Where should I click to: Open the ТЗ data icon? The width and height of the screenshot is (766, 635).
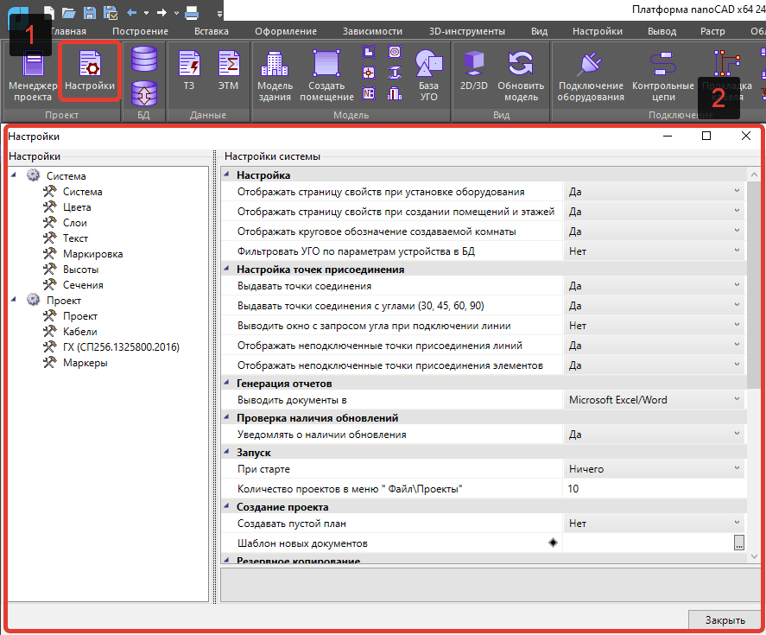pyautogui.click(x=188, y=73)
